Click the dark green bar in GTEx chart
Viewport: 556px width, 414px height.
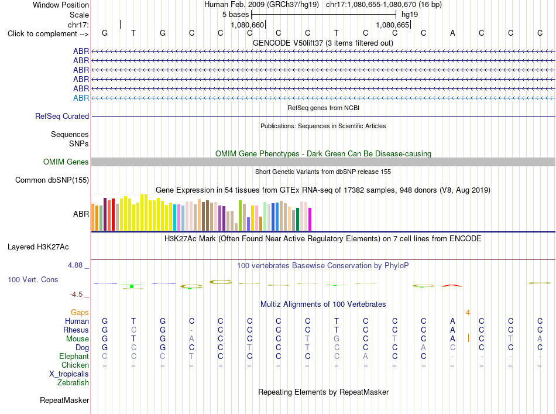tap(297, 219)
